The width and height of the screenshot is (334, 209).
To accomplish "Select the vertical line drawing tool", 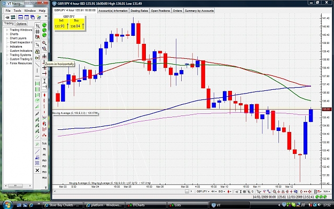I will [37, 71].
